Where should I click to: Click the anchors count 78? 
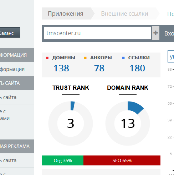[x=99, y=68]
